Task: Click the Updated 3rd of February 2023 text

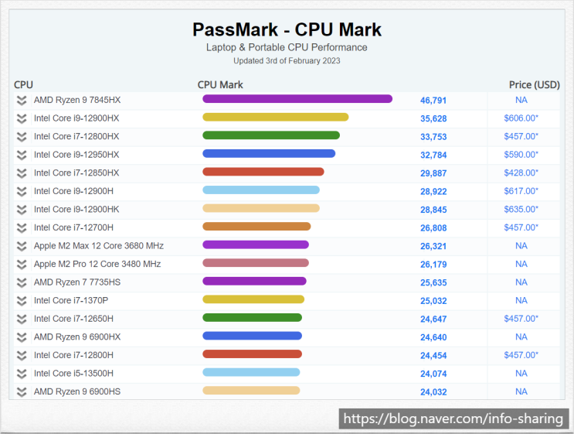Action: click(287, 60)
